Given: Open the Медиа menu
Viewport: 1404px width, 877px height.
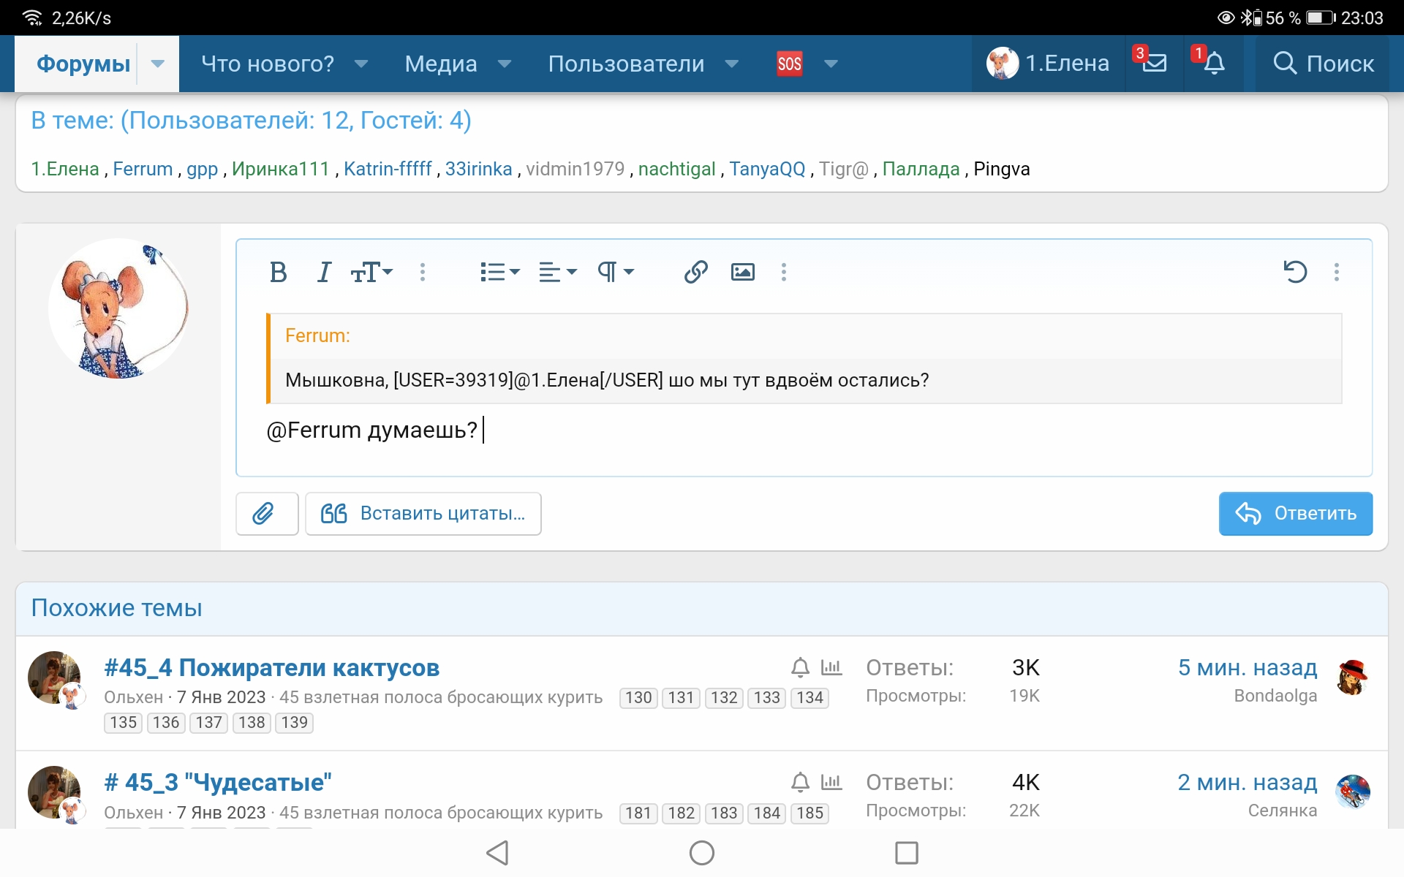Looking at the screenshot, I should coord(440,64).
